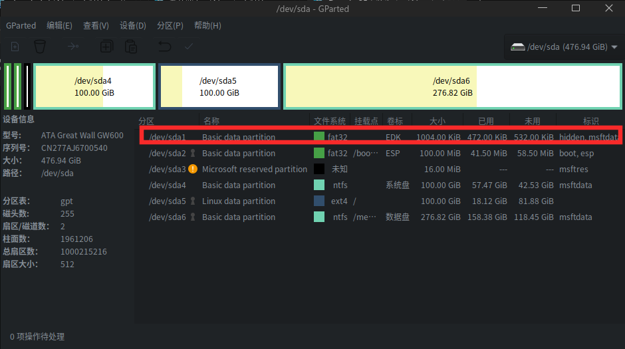Image resolution: width=625 pixels, height=349 pixels.
Task: Click the teal ntfs swatch for /dev/sda6
Action: pos(319,217)
